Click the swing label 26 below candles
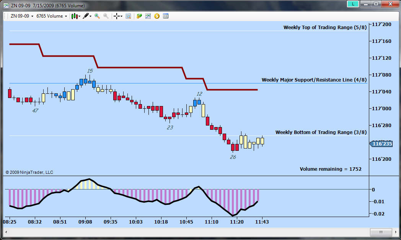This screenshot has height=240, width=401. point(233,157)
